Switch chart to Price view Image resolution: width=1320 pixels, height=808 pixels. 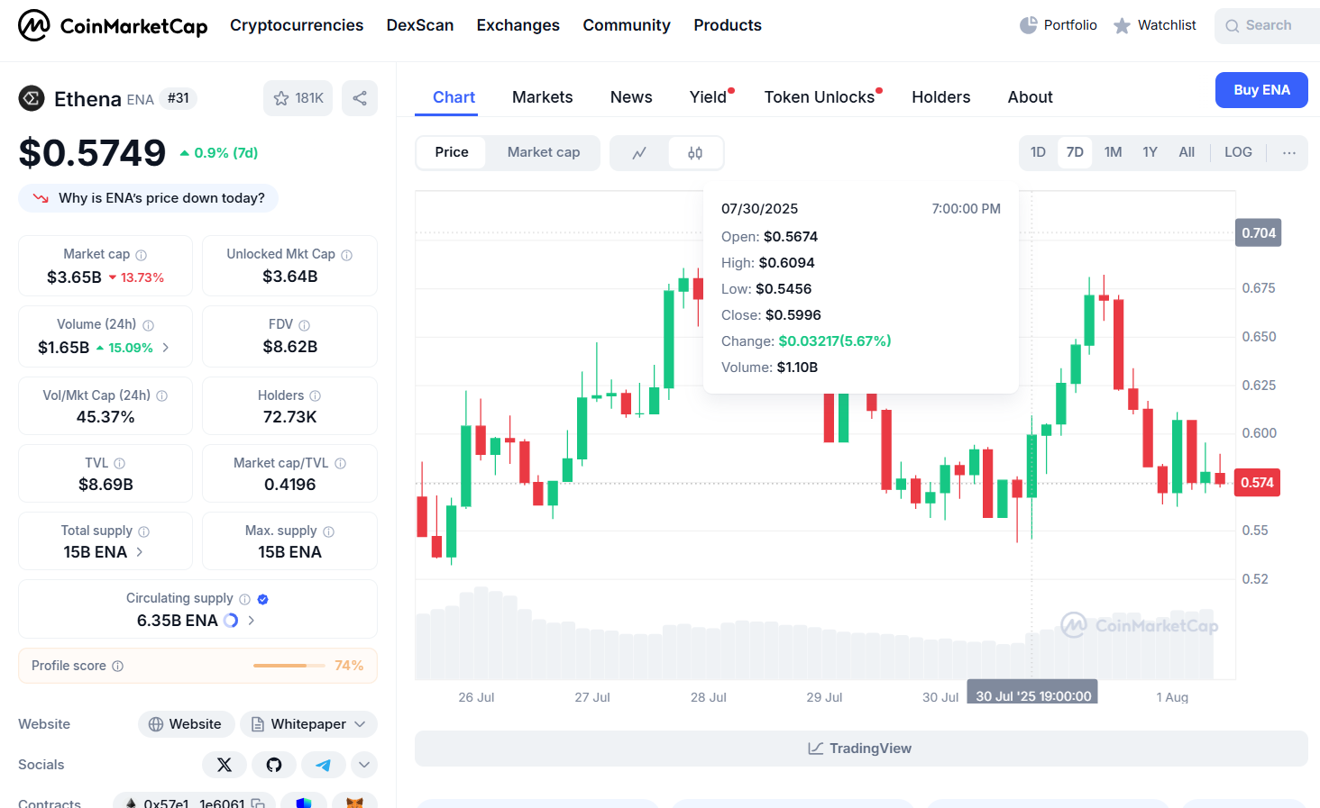pos(452,152)
